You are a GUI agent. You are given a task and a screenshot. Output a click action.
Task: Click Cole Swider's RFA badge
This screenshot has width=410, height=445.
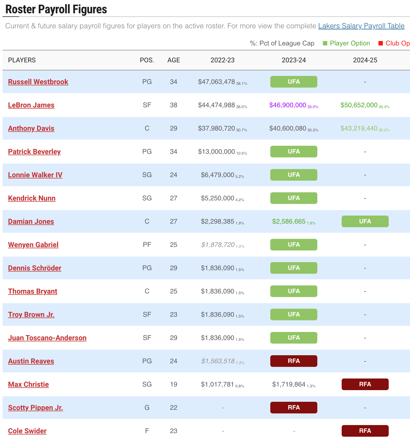click(x=365, y=431)
